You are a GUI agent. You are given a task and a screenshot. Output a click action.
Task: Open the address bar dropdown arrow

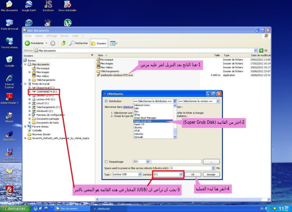click(x=256, y=50)
